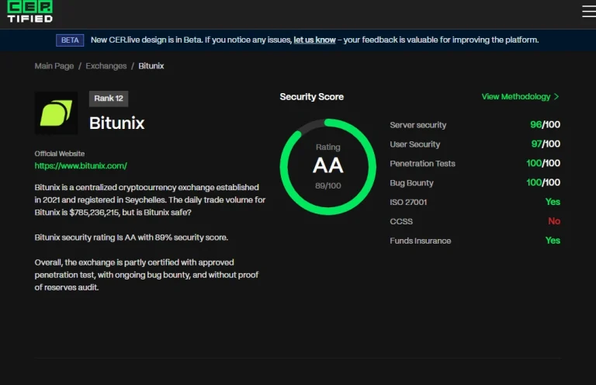This screenshot has width=596, height=385.
Task: Click the Funds Insurance label
Action: [421, 241]
